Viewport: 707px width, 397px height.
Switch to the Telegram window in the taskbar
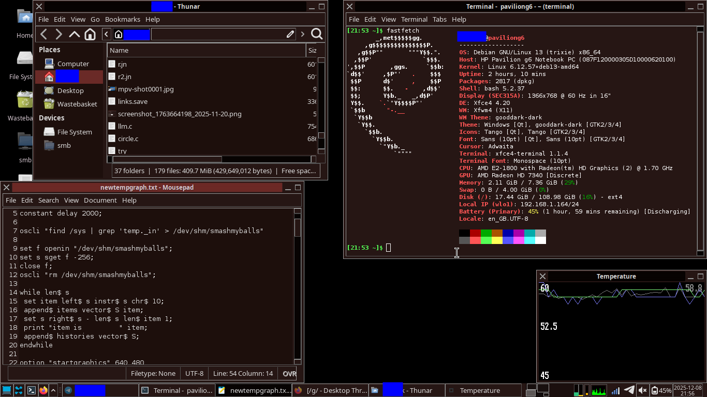pos(100,390)
